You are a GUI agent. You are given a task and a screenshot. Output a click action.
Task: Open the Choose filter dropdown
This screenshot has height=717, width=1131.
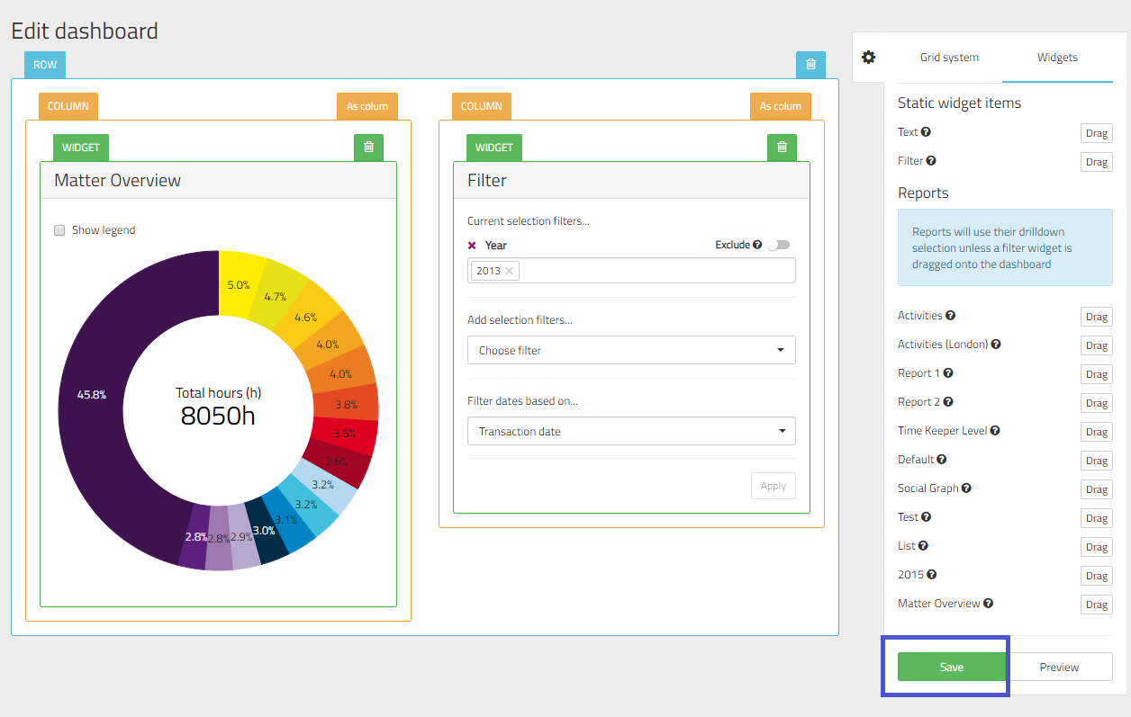click(630, 350)
